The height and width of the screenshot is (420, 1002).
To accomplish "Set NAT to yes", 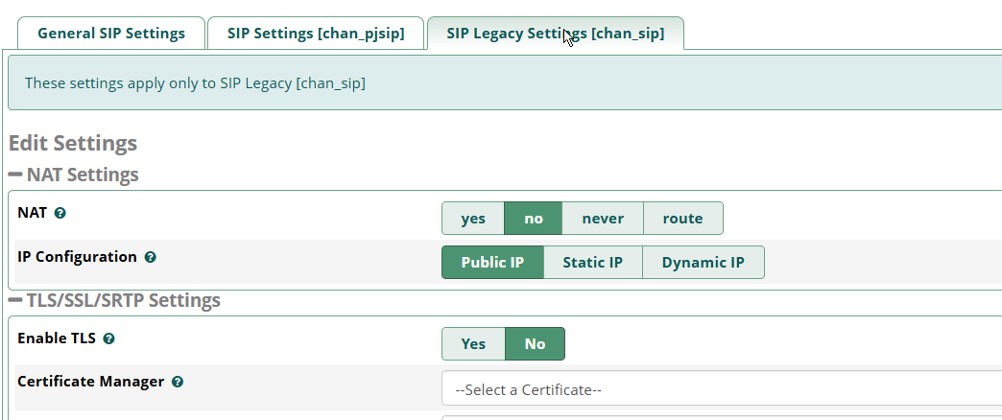I will (x=473, y=219).
